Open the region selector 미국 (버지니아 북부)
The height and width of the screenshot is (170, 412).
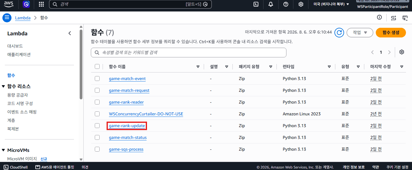pos(331,4)
